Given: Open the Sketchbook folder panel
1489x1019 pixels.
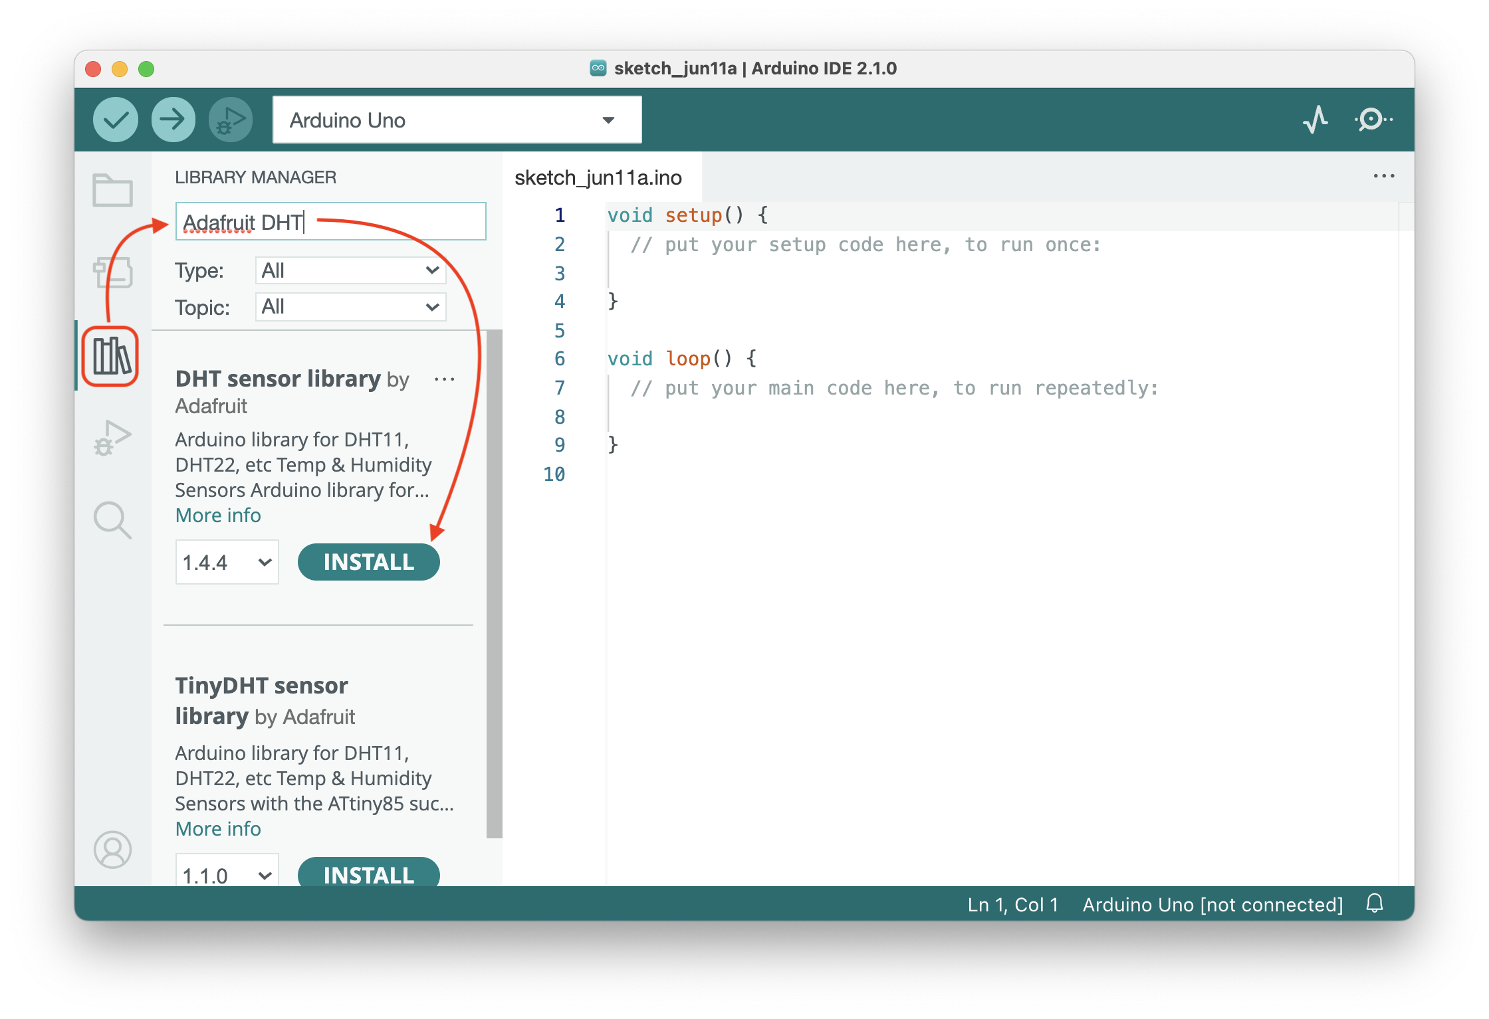Looking at the screenshot, I should click(112, 191).
